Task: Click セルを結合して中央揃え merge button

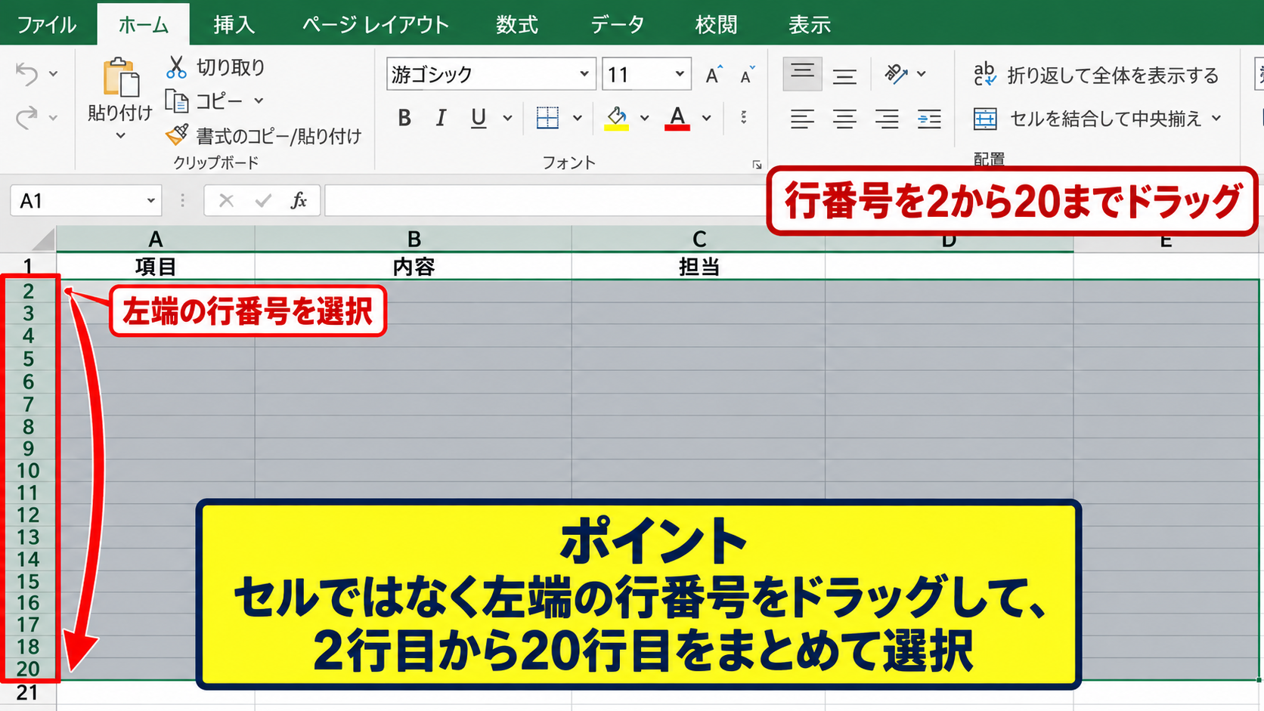Action: click(1086, 119)
